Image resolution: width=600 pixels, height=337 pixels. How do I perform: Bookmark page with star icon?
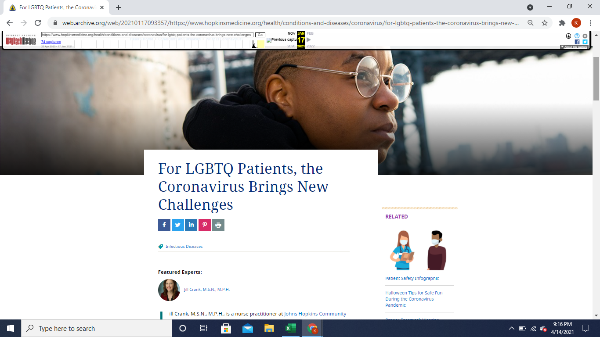pos(545,23)
